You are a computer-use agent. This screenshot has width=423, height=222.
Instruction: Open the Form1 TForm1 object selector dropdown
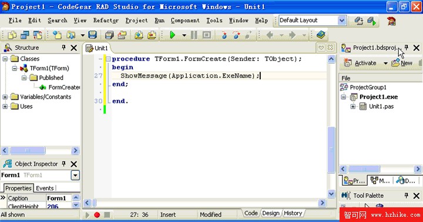pos(75,176)
